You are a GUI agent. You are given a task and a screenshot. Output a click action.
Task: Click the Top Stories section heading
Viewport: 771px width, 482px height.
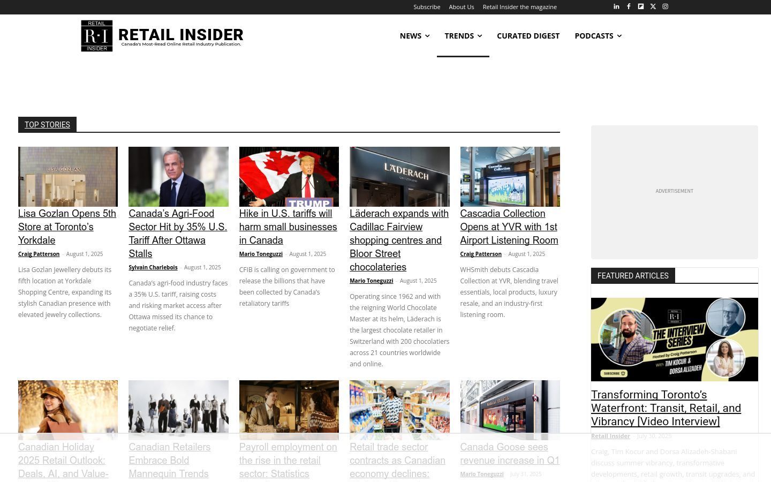tap(47, 125)
